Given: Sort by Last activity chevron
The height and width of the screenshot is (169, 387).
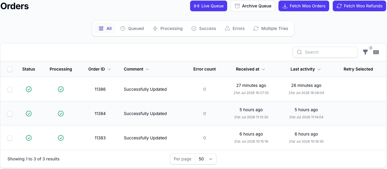Looking at the screenshot, I should pos(319,69).
